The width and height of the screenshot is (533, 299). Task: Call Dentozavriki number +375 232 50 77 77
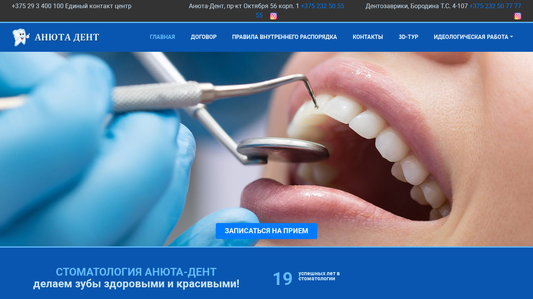[495, 6]
